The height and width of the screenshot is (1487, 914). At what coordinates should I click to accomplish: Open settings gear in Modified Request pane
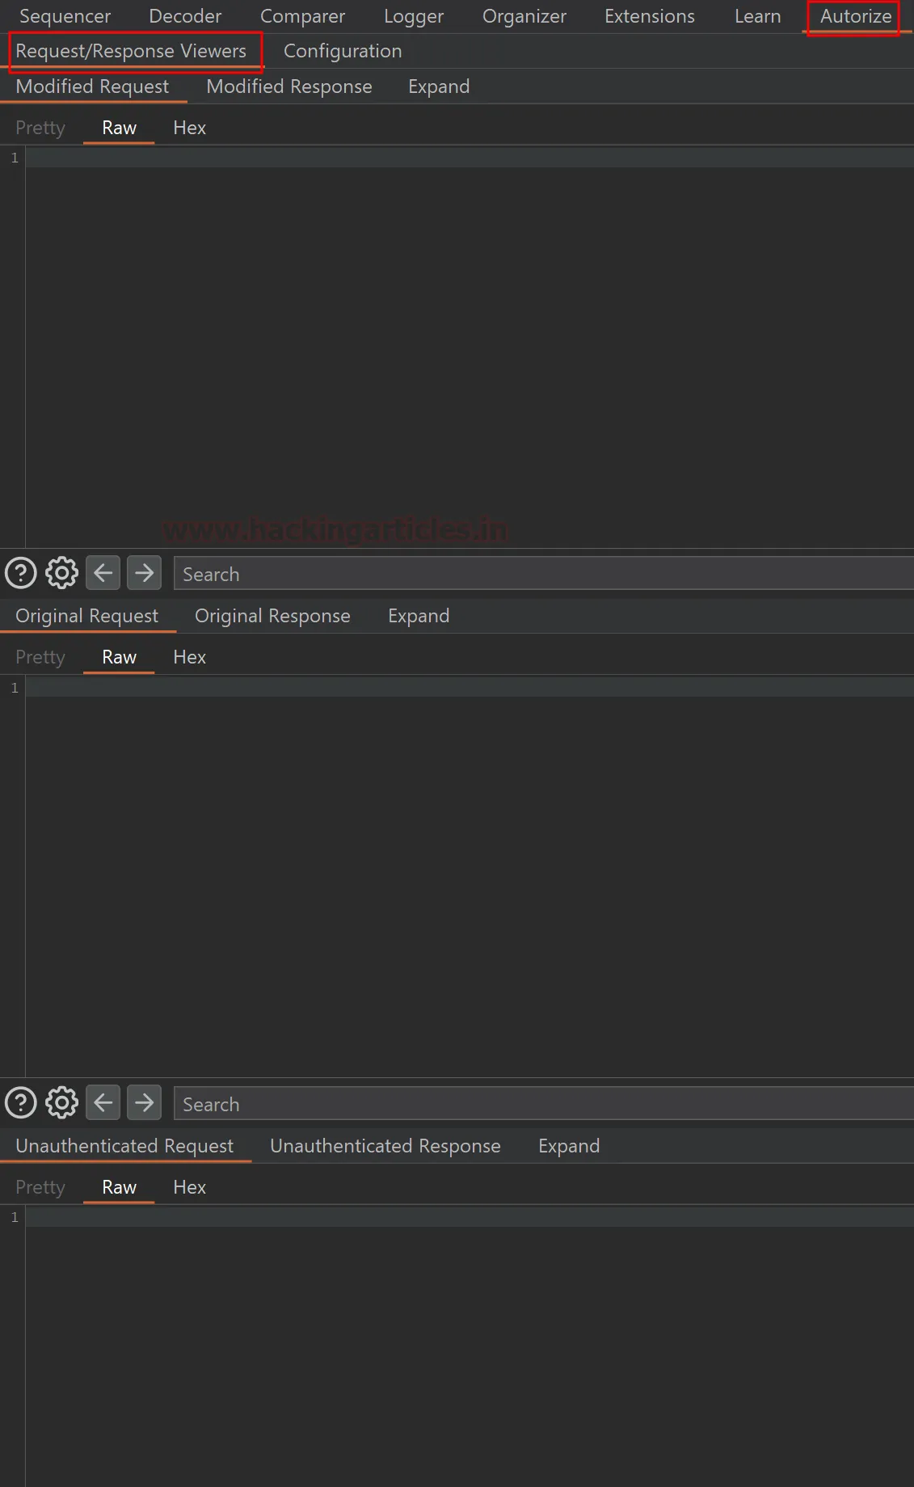[x=61, y=573]
